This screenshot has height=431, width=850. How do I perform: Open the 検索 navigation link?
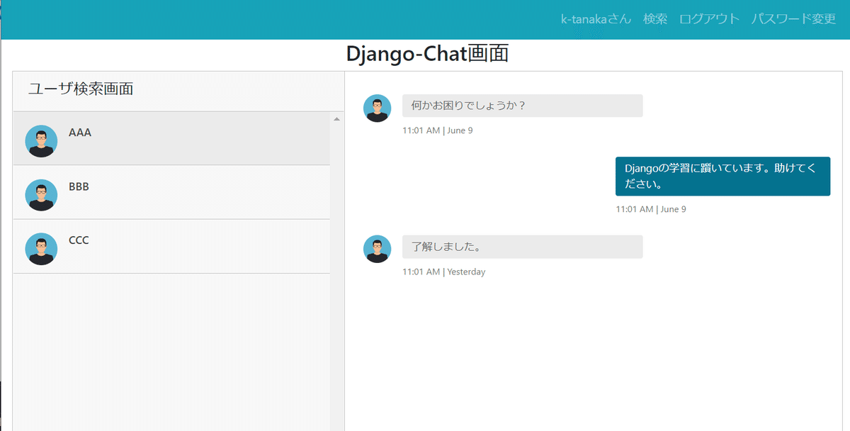pos(655,19)
